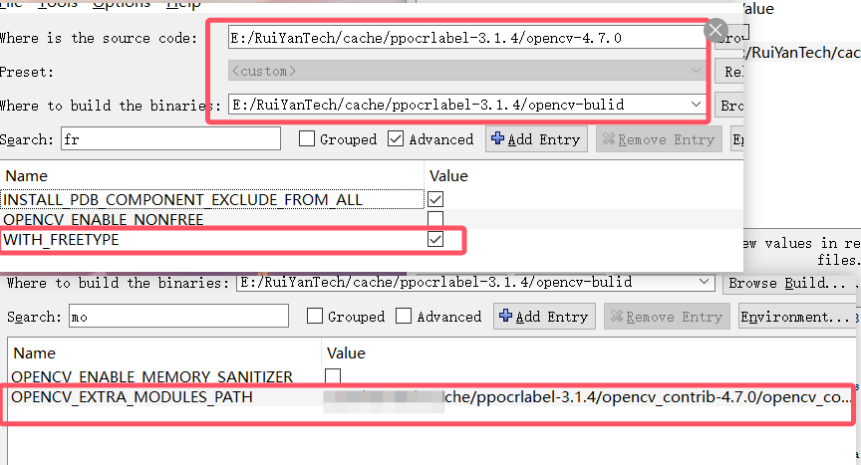The height and width of the screenshot is (465, 861).
Task: Close the overlay with the round X button
Action: [x=716, y=31]
